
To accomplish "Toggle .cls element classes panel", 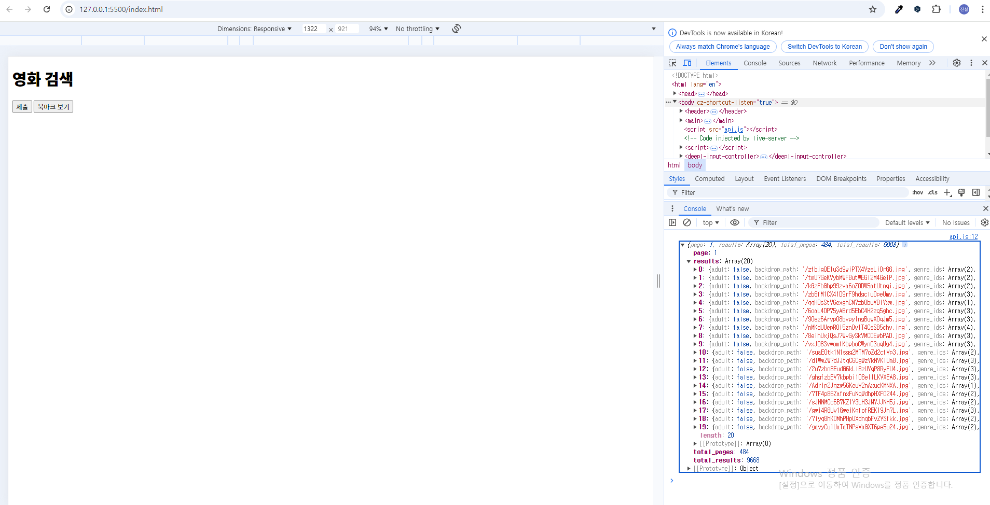I will (932, 192).
